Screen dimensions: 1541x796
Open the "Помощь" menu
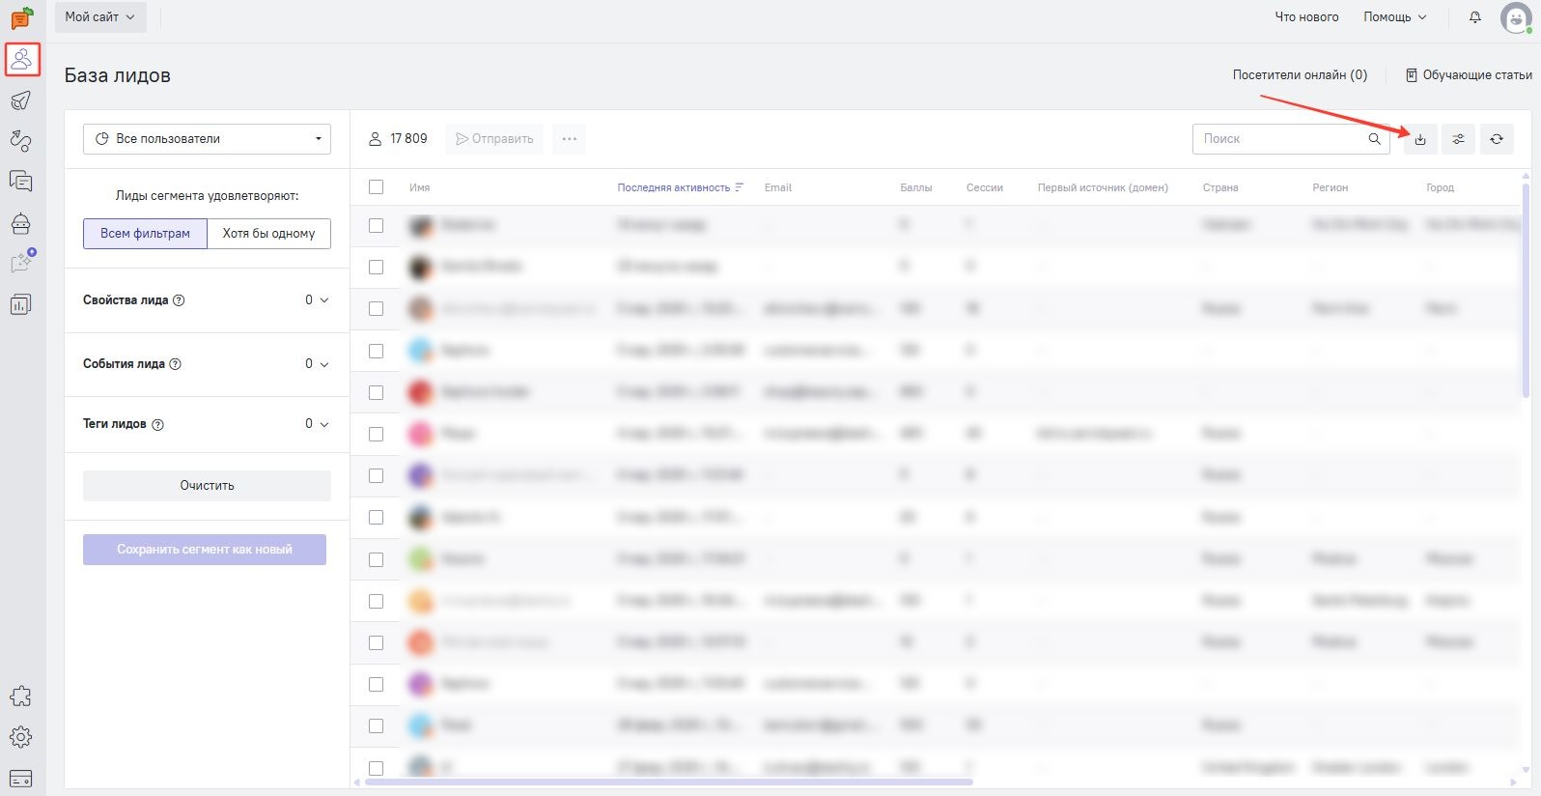coord(1394,17)
